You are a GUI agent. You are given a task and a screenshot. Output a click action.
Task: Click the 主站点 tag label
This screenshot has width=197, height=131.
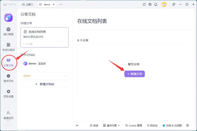tap(42, 64)
